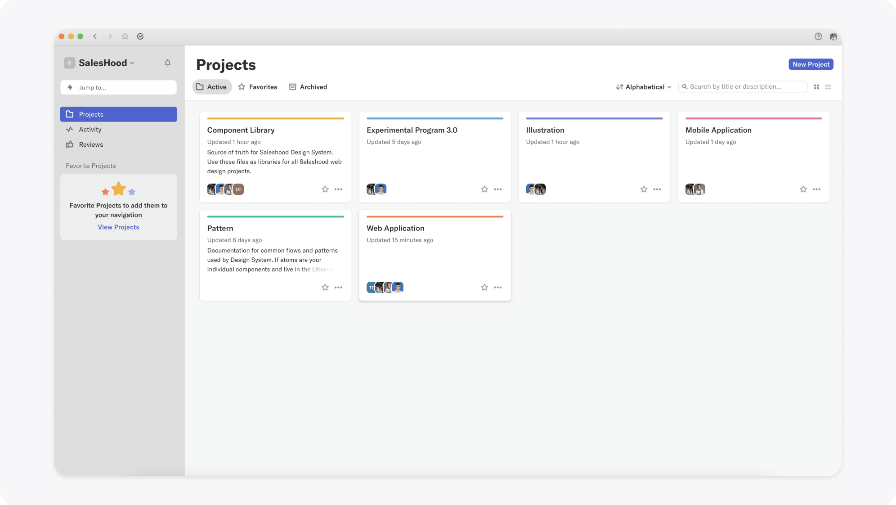Switch to the Archived tab
The image size is (896, 505).
pos(308,87)
